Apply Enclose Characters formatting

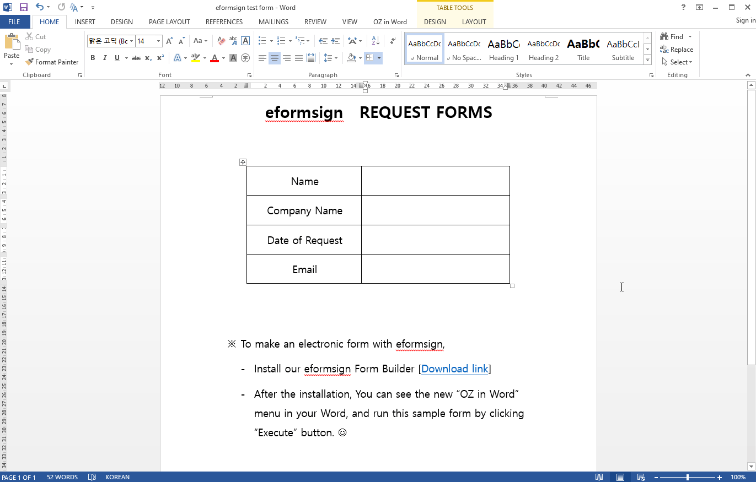245,58
